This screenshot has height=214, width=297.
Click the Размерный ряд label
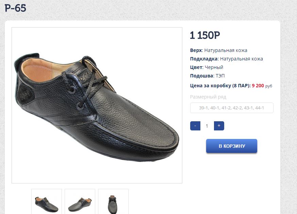tap(208, 97)
